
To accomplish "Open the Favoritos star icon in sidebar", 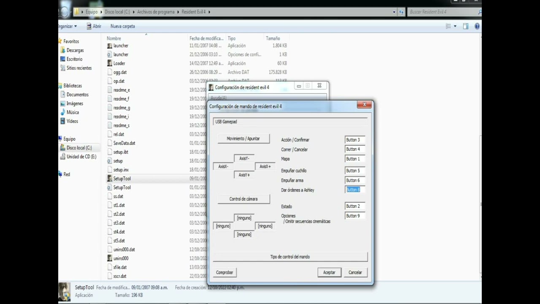I will (x=61, y=41).
